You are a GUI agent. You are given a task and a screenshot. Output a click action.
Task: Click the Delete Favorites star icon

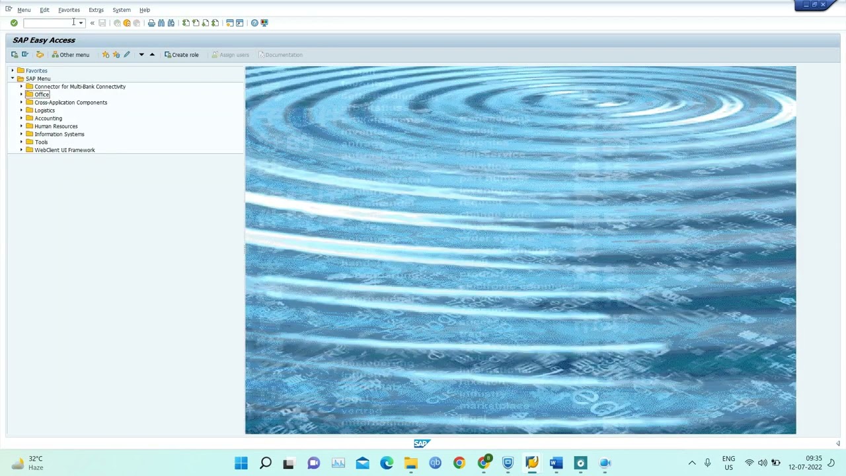click(x=116, y=55)
